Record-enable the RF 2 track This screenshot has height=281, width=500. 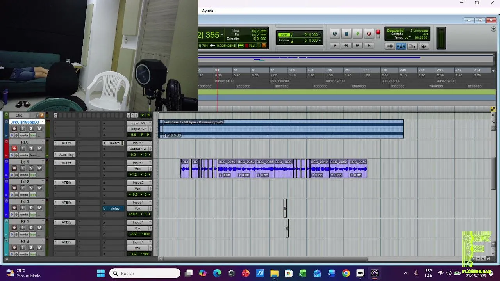pyautogui.click(x=14, y=248)
